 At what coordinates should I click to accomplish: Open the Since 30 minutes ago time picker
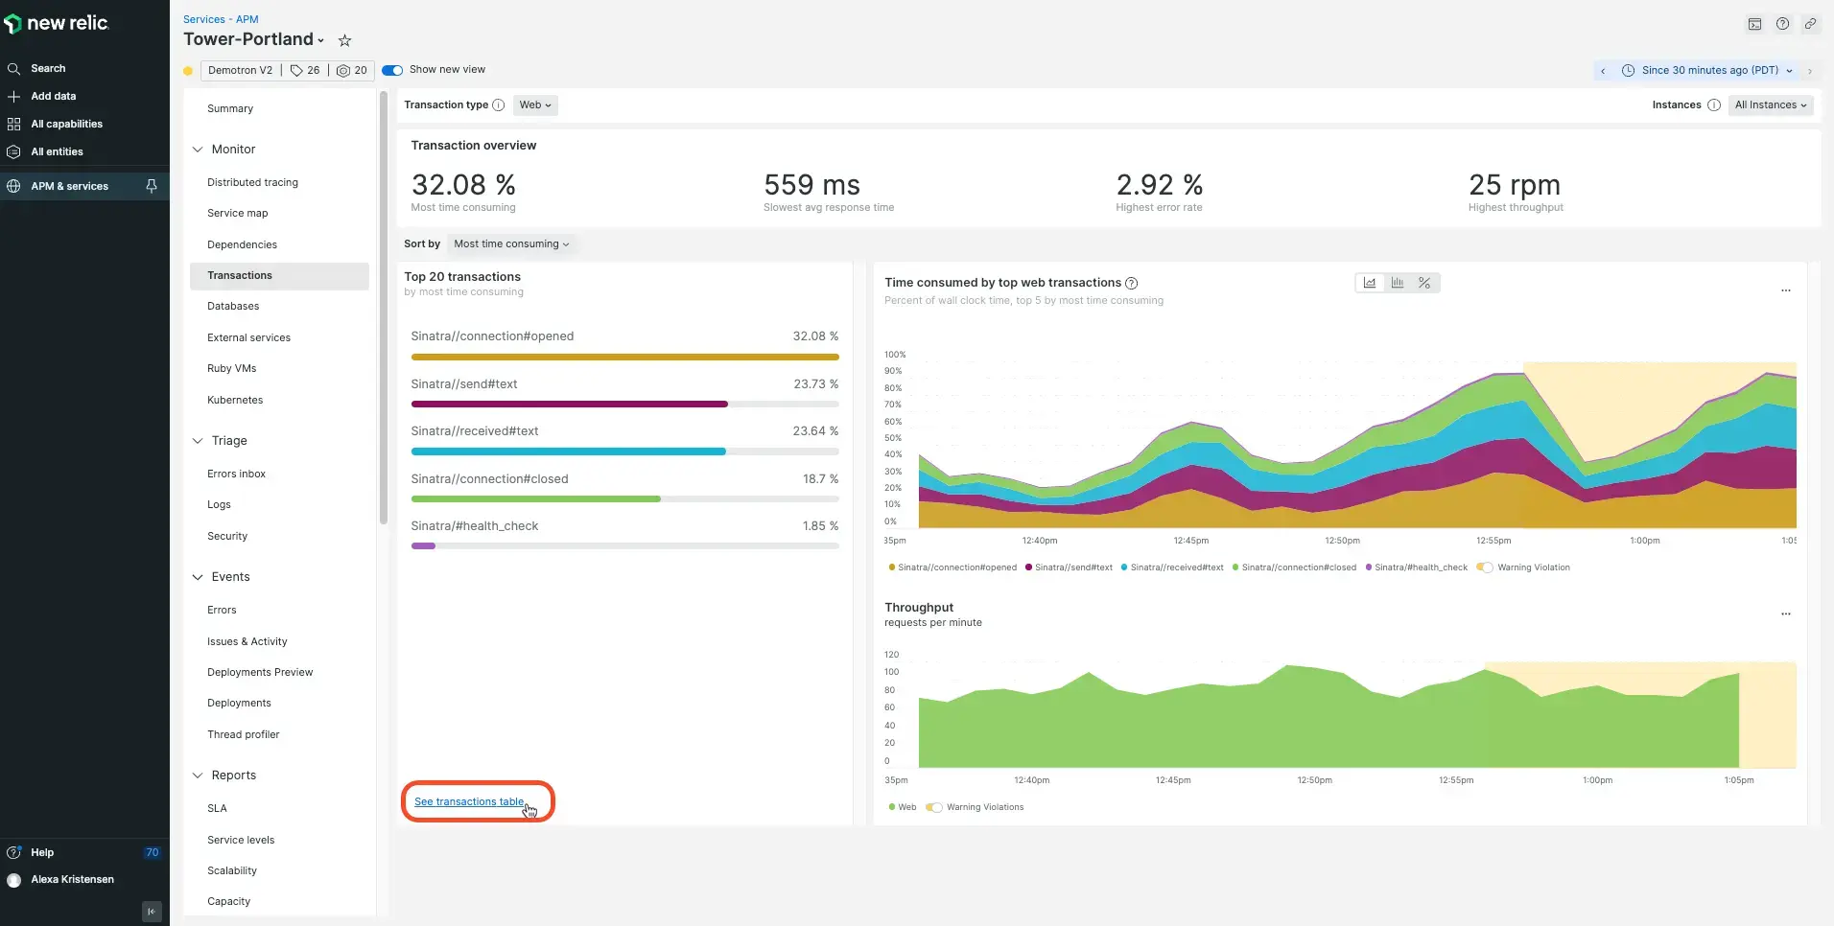[x=1708, y=70]
